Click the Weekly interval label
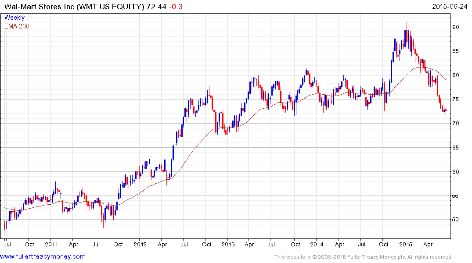This screenshot has height=263, width=472. (14, 18)
